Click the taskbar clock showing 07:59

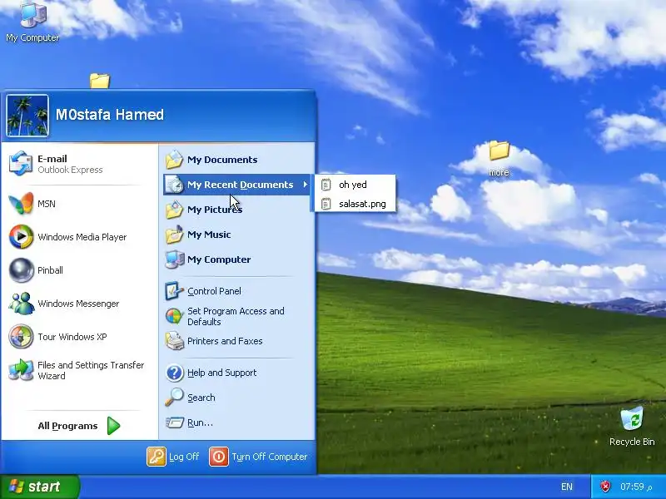tap(636, 487)
